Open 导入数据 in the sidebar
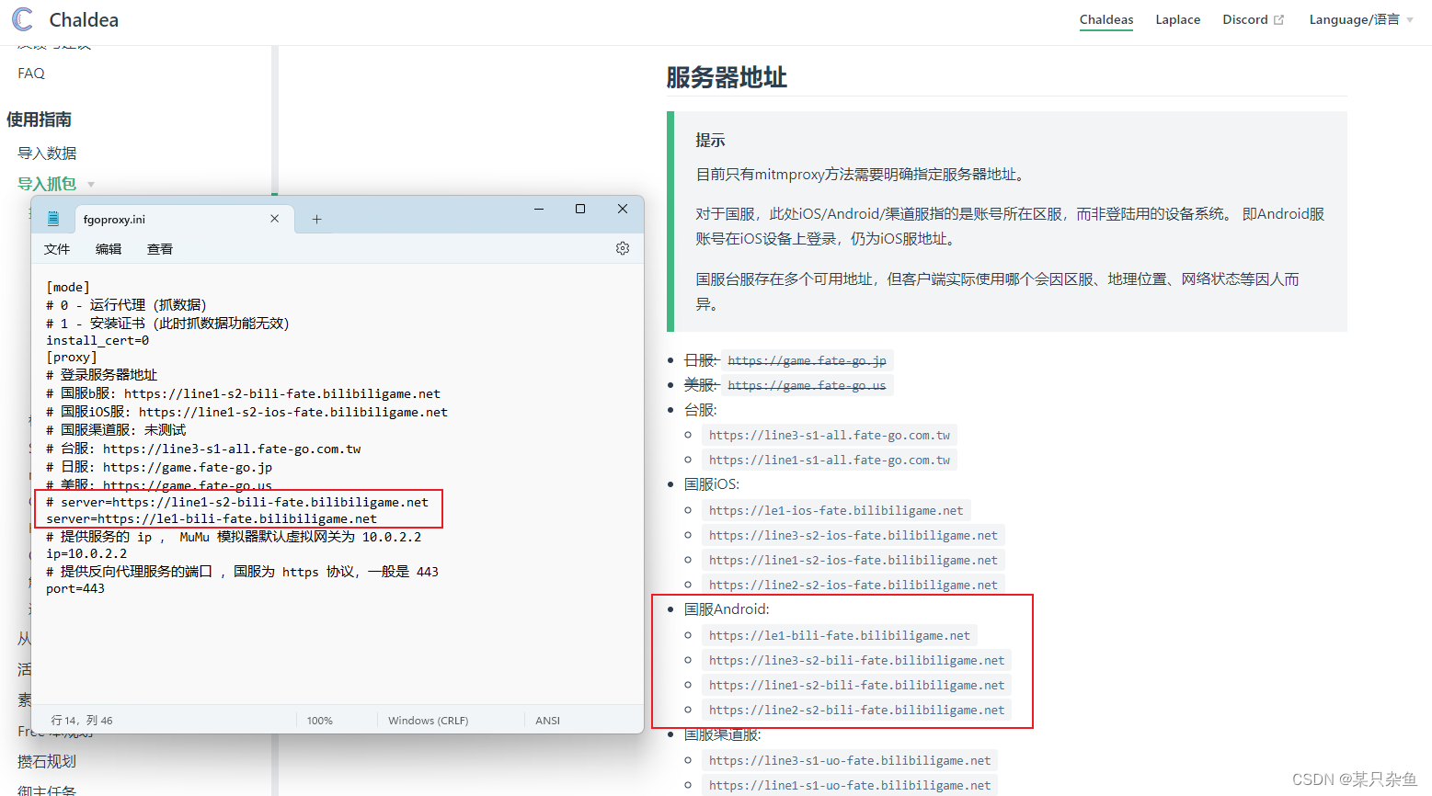 coord(47,154)
